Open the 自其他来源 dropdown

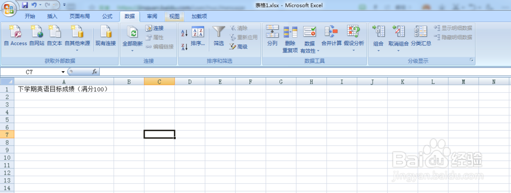(77, 38)
